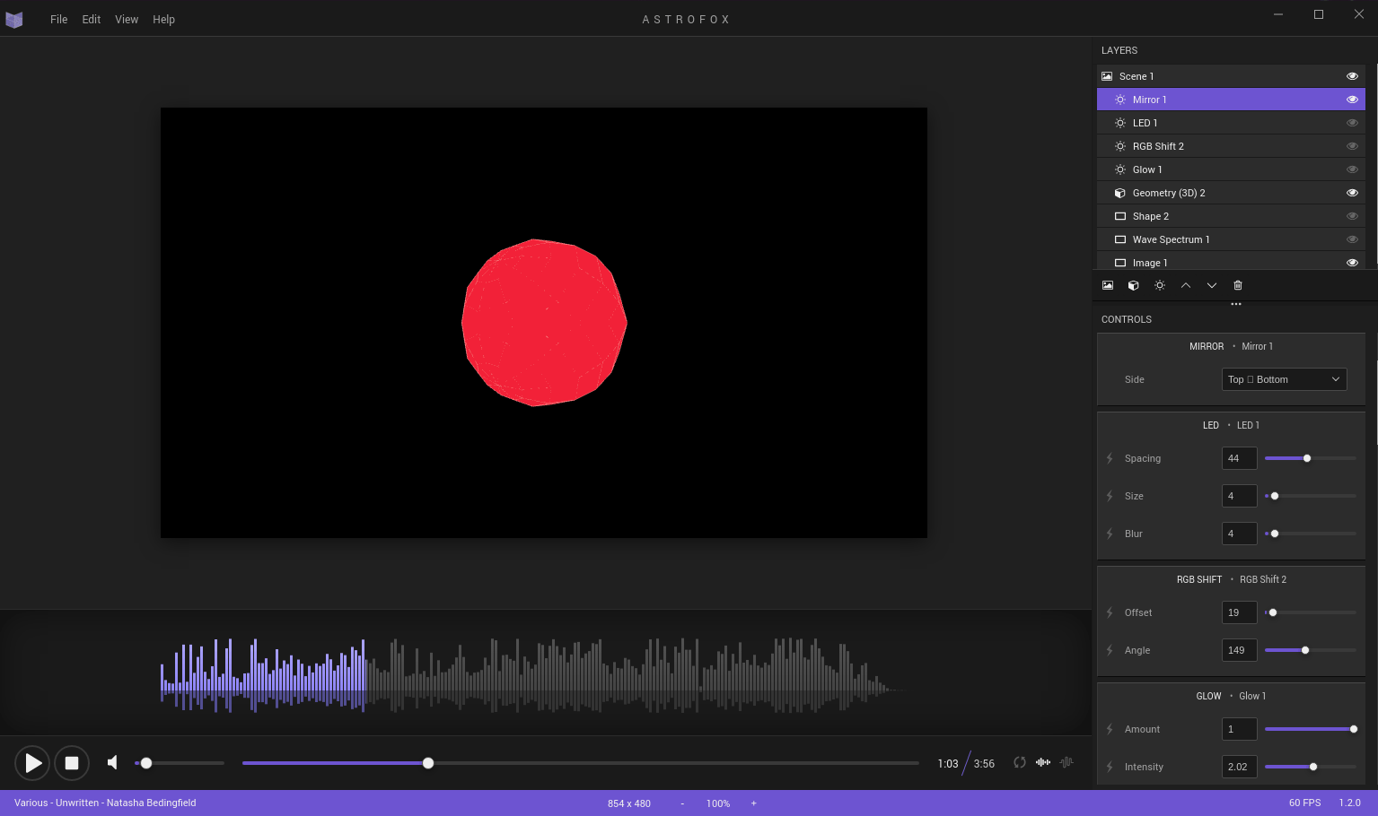
Task: Click the LED Size slider
Action: (1311, 496)
